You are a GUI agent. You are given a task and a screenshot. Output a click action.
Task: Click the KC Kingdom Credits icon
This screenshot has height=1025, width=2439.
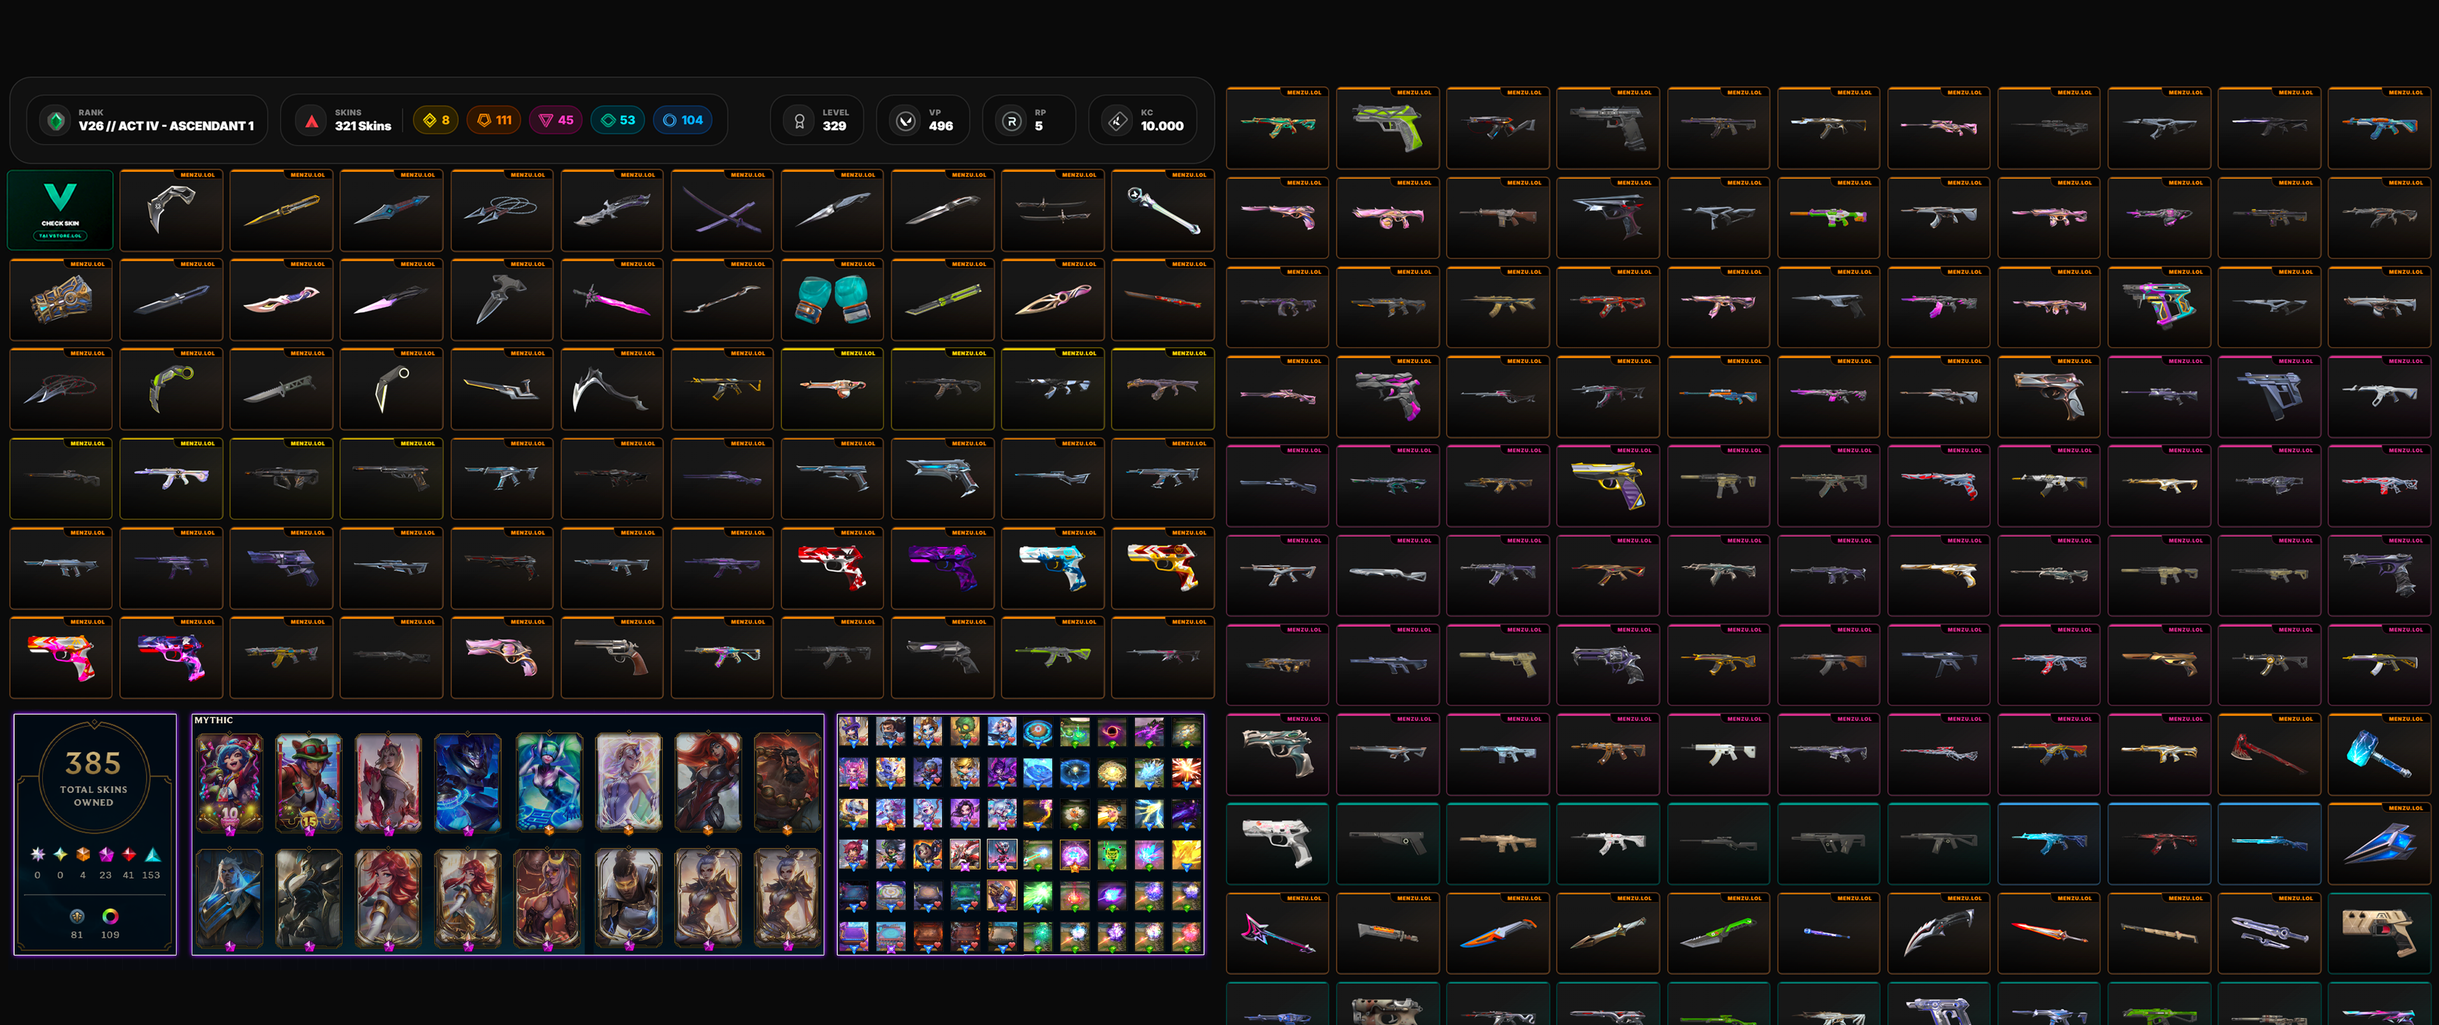point(1117,121)
